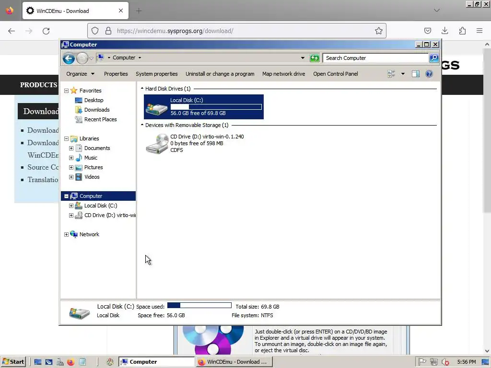Open view options dropdown arrow
The image size is (491, 368).
[x=403, y=74]
